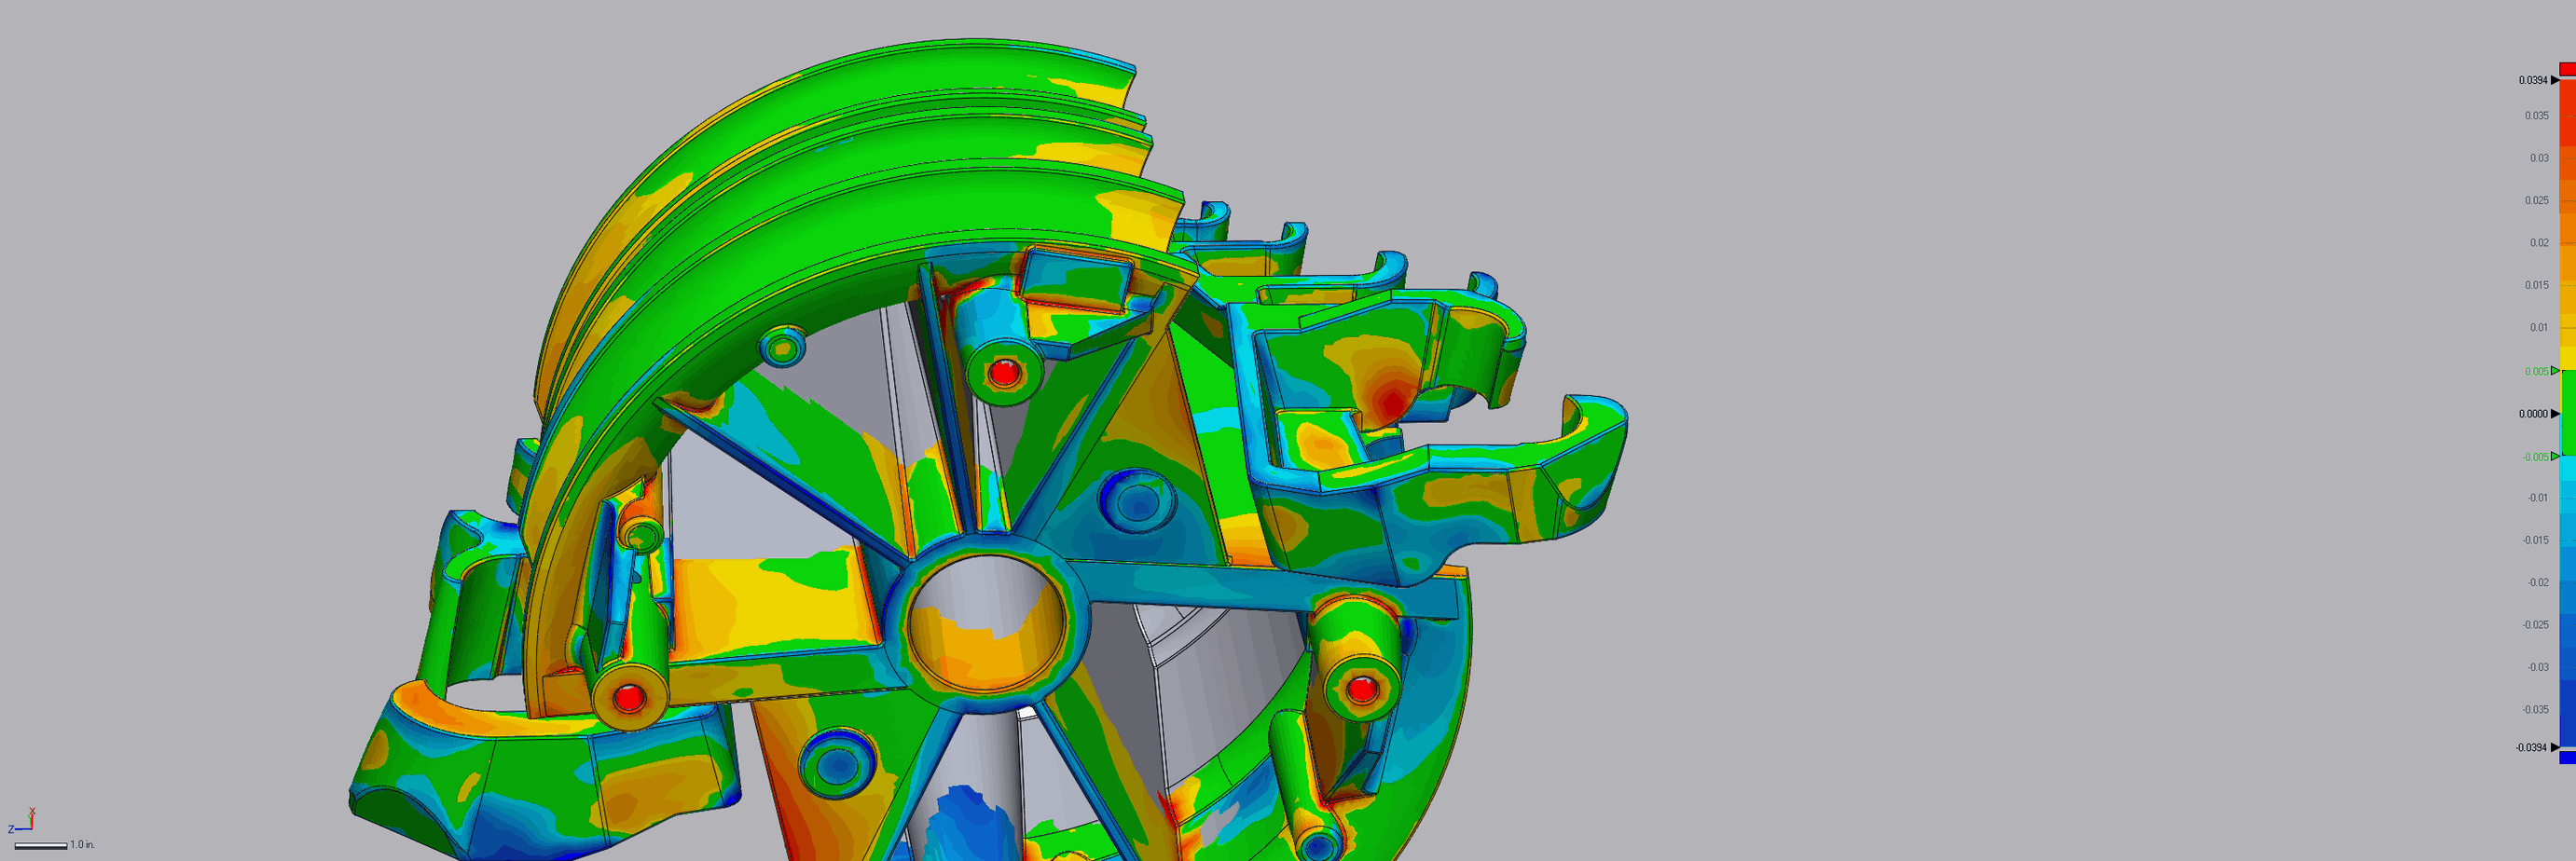Click the XYZ axis triad indicator

point(24,820)
